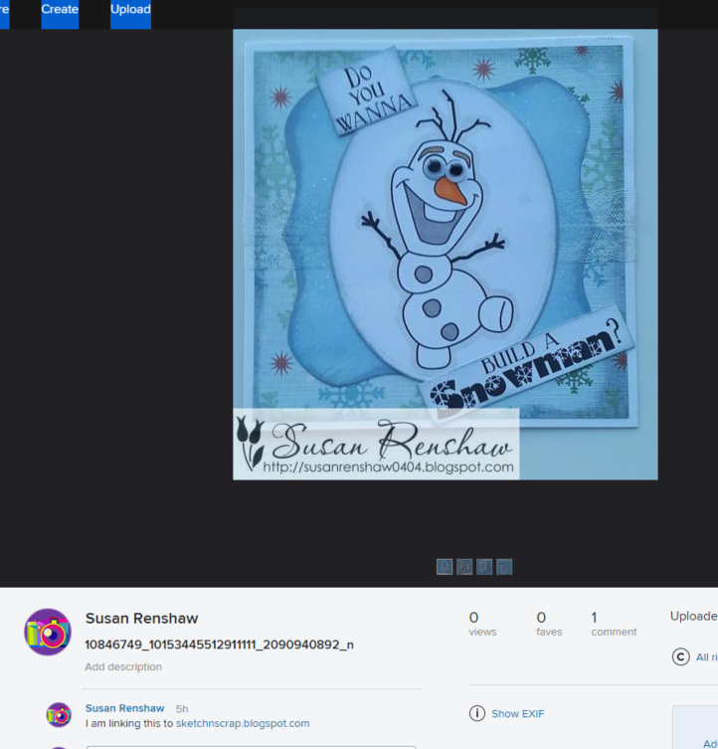Click the '5h' comment timestamp

tap(182, 709)
